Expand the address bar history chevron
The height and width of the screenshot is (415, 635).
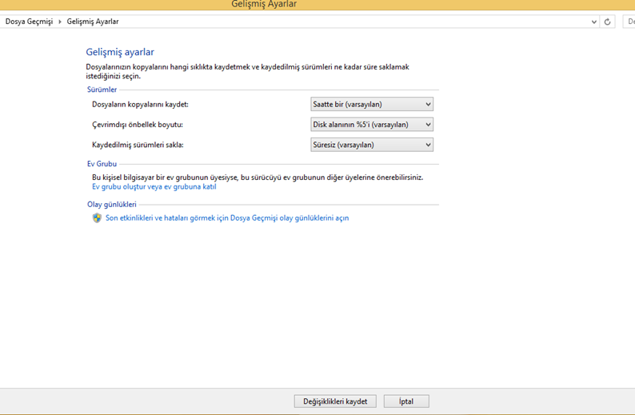point(593,22)
